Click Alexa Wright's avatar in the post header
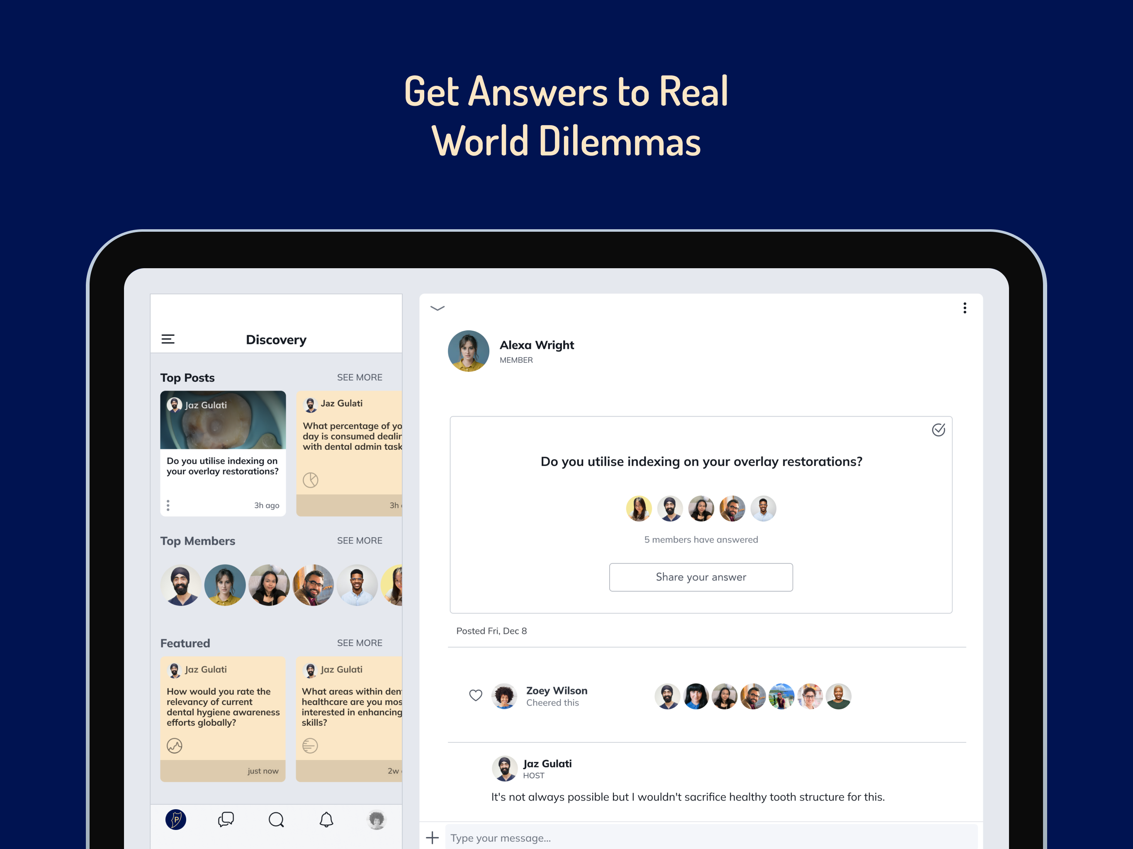The image size is (1133, 849). click(468, 351)
